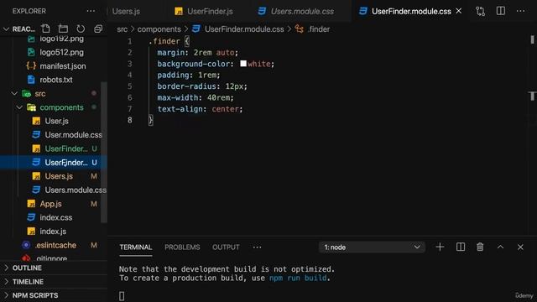Open the untracked UserFinder JS file

(66, 148)
